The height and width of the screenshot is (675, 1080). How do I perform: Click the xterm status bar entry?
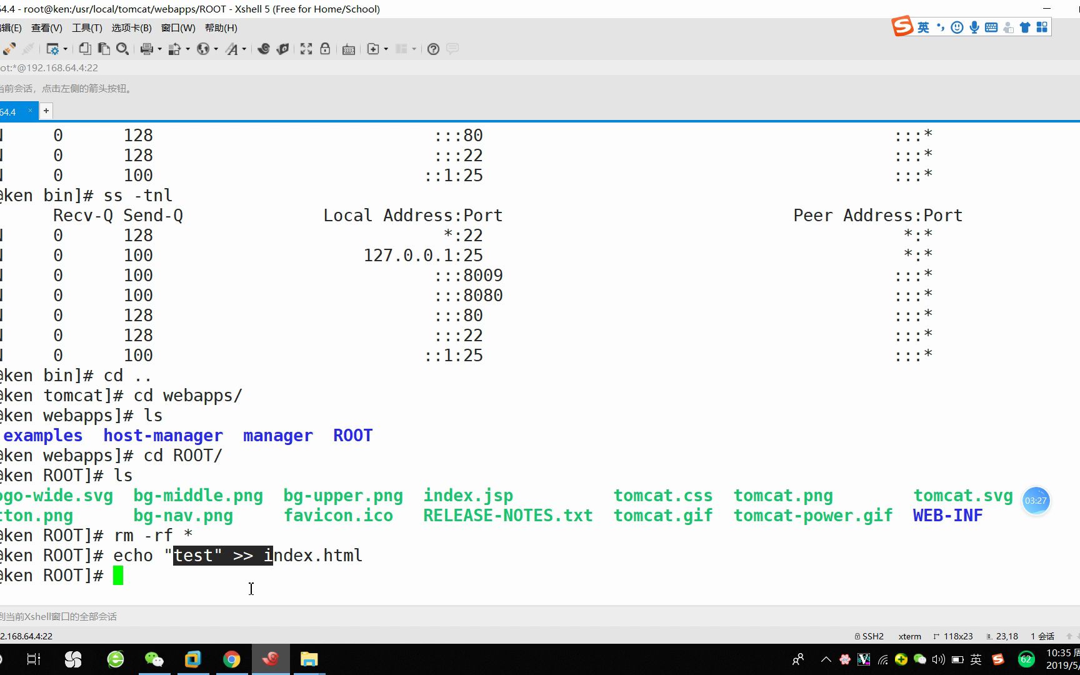click(x=910, y=636)
